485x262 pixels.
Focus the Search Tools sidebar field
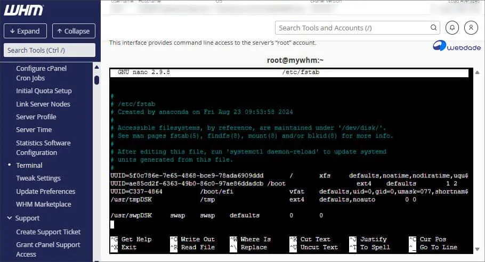coord(50,50)
